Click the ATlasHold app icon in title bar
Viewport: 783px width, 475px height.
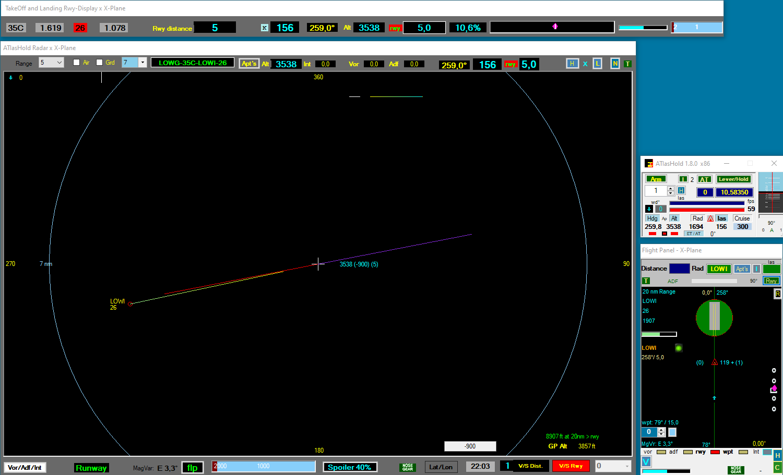(x=649, y=163)
